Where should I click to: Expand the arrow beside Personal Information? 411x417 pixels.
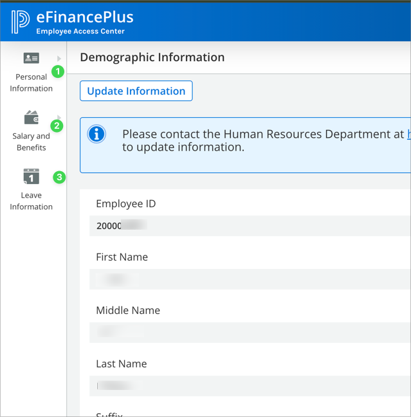click(59, 59)
